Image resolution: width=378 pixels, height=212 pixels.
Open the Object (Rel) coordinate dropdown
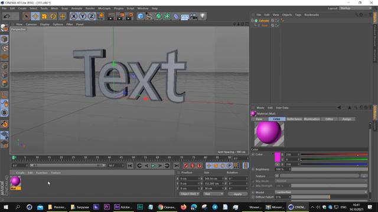point(189,194)
